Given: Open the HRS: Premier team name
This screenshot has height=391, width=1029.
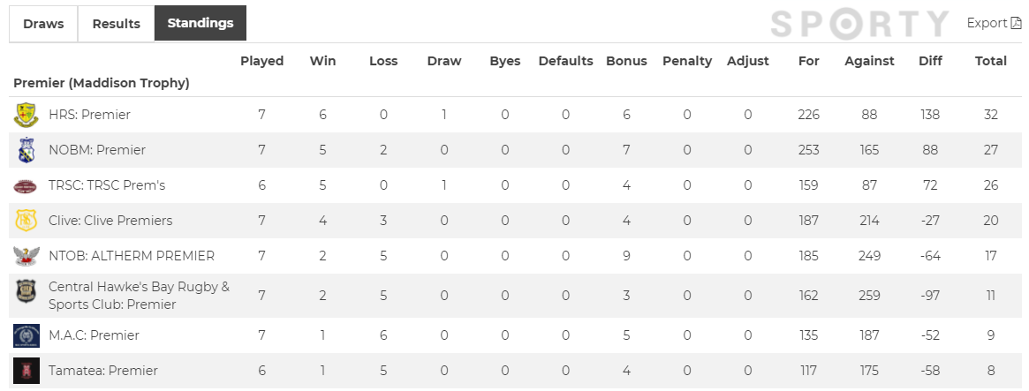Looking at the screenshot, I should (x=89, y=115).
